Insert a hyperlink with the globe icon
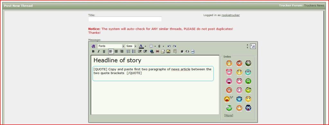This screenshot has height=125, width=329. [x=152, y=51]
